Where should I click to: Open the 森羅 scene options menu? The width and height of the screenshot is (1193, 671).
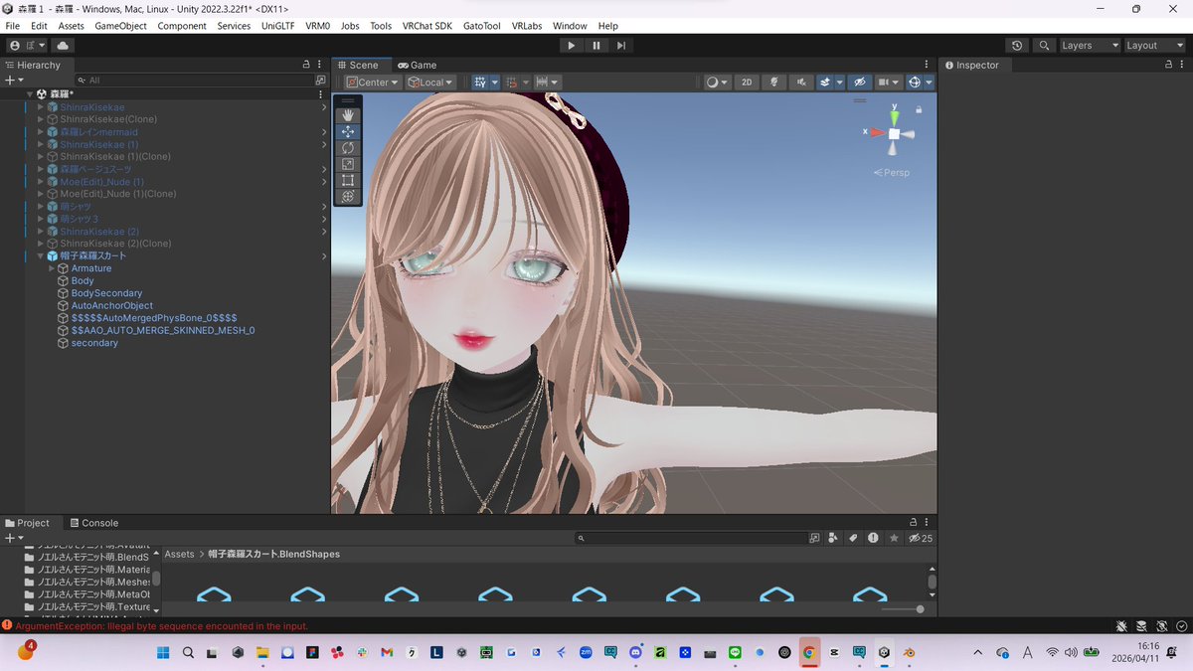(321, 94)
